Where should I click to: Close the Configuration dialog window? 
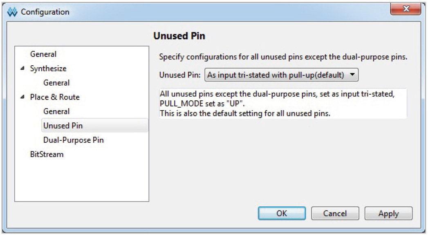tap(406, 9)
